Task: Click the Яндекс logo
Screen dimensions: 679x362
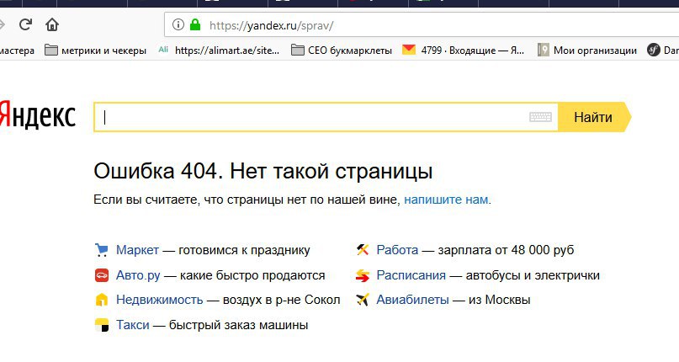Action: [37, 114]
